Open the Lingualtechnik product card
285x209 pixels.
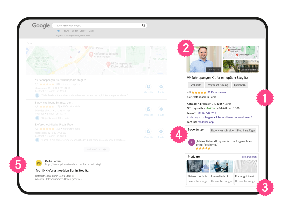coord(222,172)
